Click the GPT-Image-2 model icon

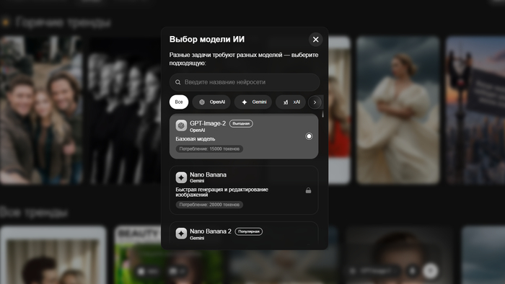coord(181,125)
